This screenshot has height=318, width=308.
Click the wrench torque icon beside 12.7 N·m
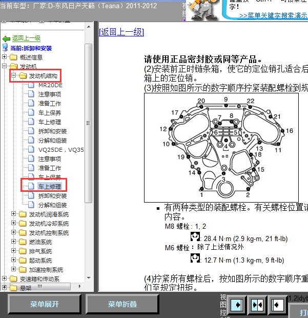[x=195, y=258]
